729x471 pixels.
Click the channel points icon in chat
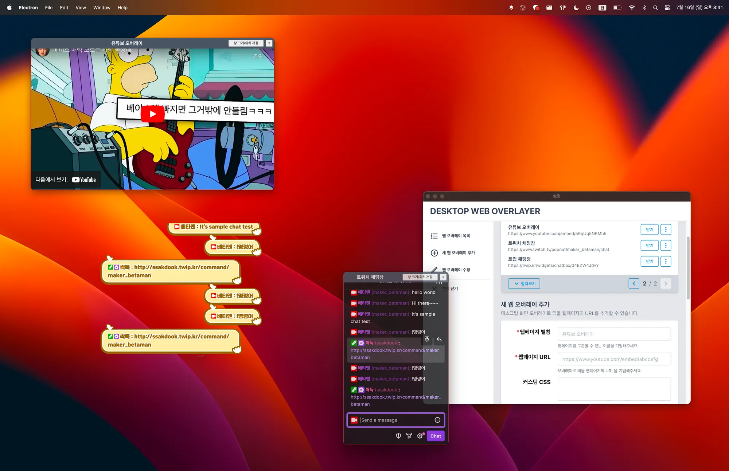(x=409, y=436)
